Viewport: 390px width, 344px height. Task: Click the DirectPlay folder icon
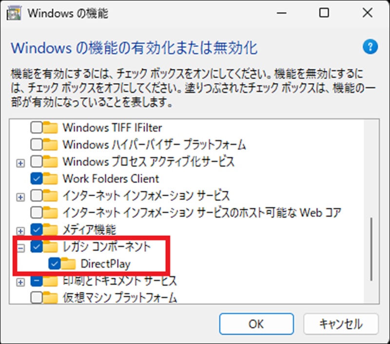point(69,264)
